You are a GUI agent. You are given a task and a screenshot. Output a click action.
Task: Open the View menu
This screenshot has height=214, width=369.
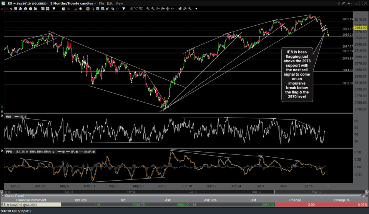pos(119,3)
